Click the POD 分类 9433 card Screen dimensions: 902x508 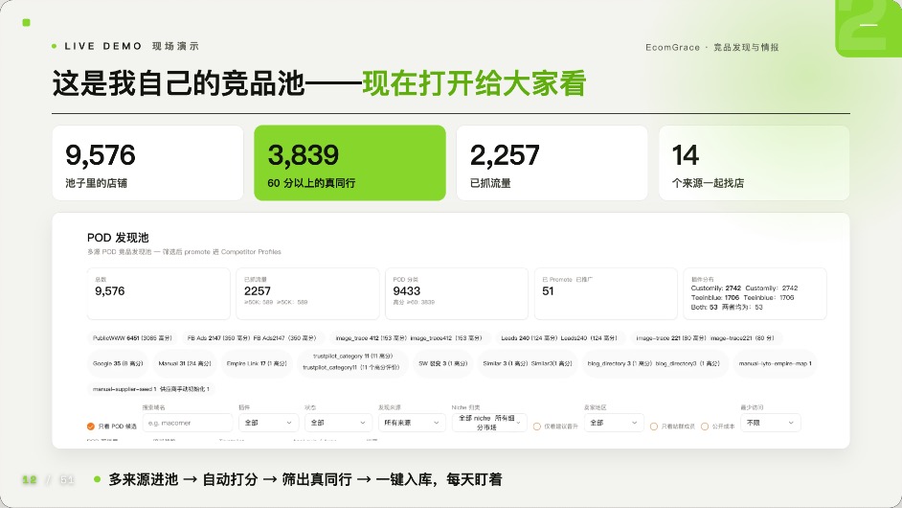(x=457, y=293)
